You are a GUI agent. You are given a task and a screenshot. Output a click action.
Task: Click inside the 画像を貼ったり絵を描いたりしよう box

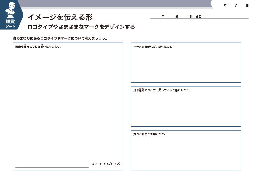(x=68, y=107)
